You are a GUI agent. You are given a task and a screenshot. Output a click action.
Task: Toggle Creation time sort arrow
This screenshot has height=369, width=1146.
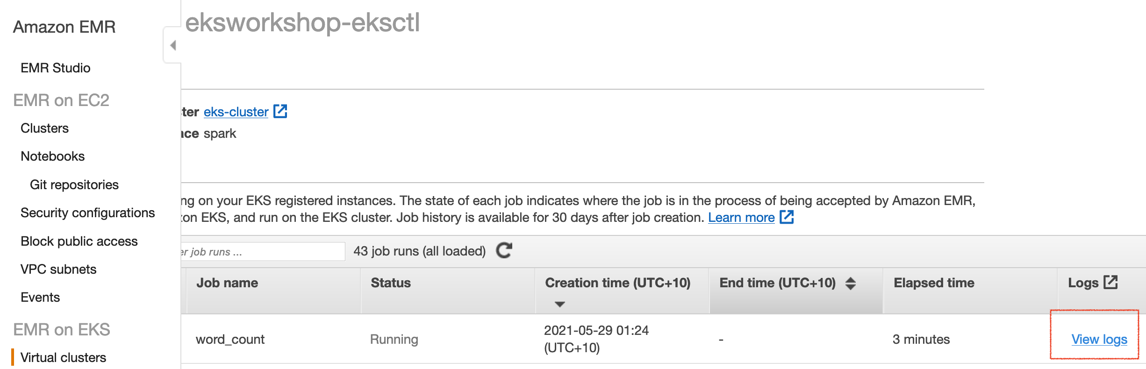pos(560,304)
